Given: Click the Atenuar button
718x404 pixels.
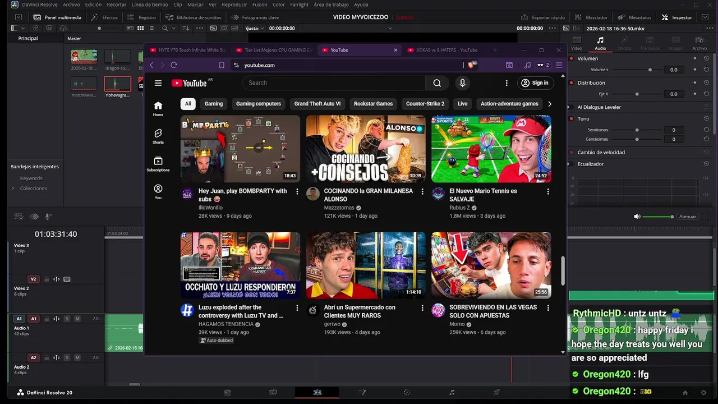Looking at the screenshot, I should (x=688, y=217).
